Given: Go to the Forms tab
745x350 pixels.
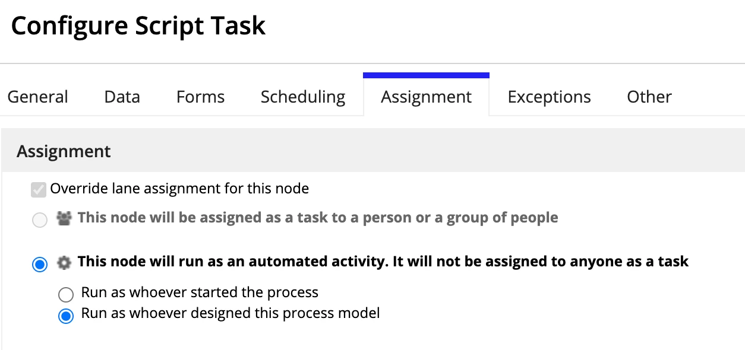Looking at the screenshot, I should click(200, 97).
